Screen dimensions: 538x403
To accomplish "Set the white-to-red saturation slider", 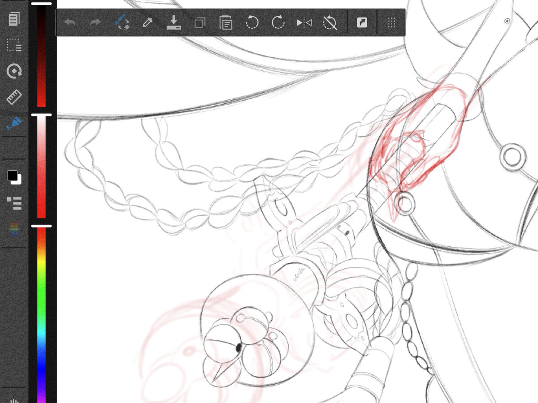I will coord(41,167).
